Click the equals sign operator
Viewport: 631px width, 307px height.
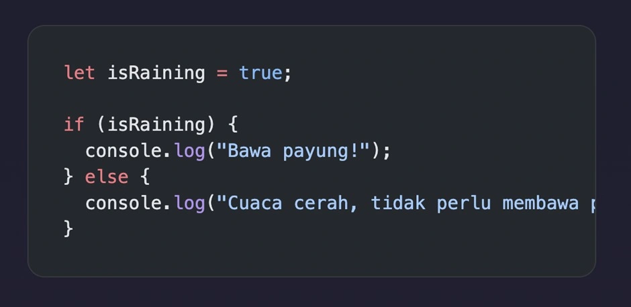pyautogui.click(x=222, y=72)
